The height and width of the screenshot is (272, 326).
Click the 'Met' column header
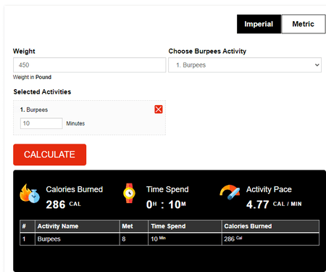click(x=134, y=226)
